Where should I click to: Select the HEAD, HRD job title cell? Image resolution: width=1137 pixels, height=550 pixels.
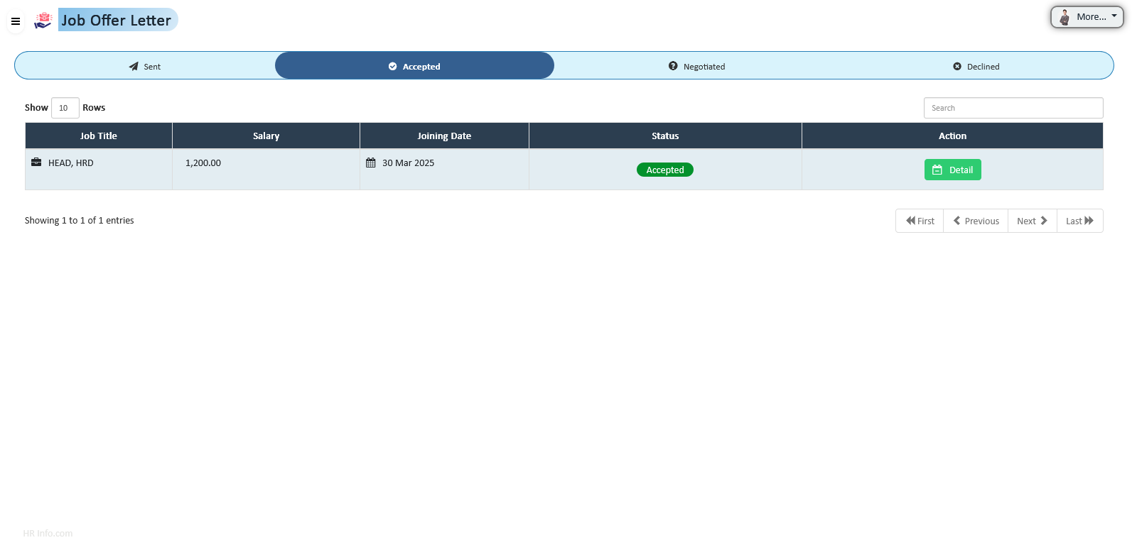[x=99, y=170]
